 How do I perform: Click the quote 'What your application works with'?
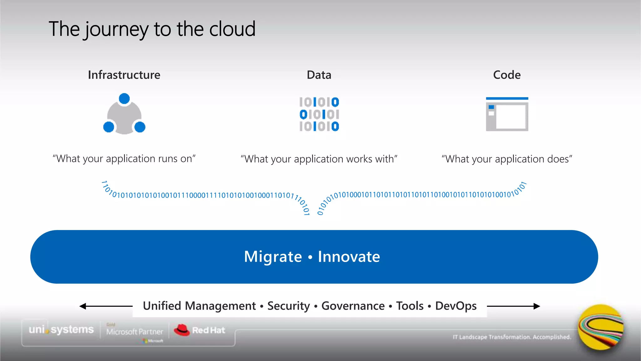(319, 159)
